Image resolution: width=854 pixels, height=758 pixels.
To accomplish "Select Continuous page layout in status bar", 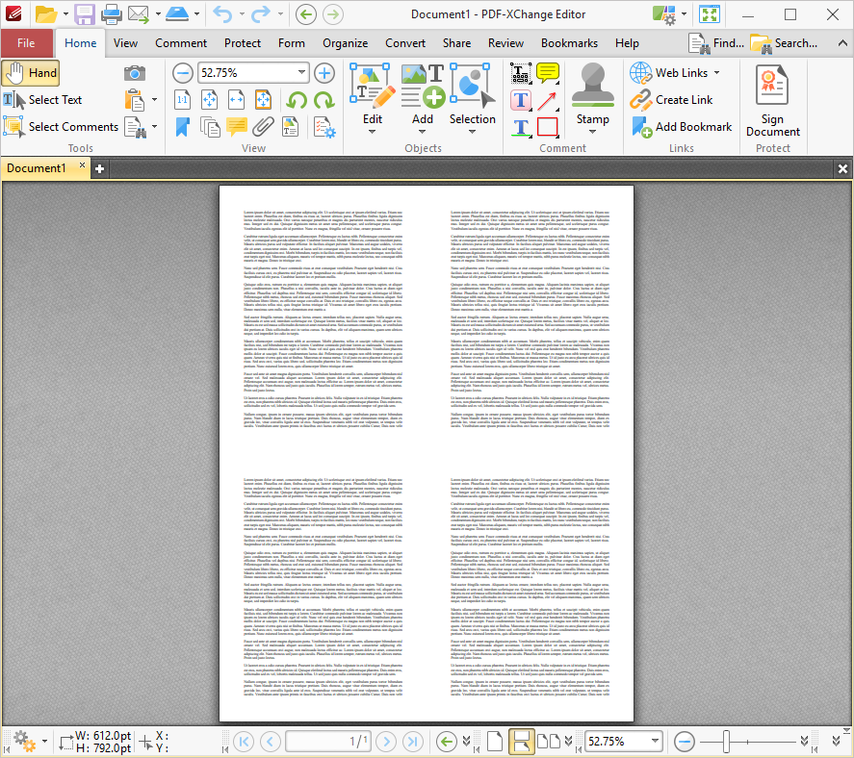I will 521,741.
